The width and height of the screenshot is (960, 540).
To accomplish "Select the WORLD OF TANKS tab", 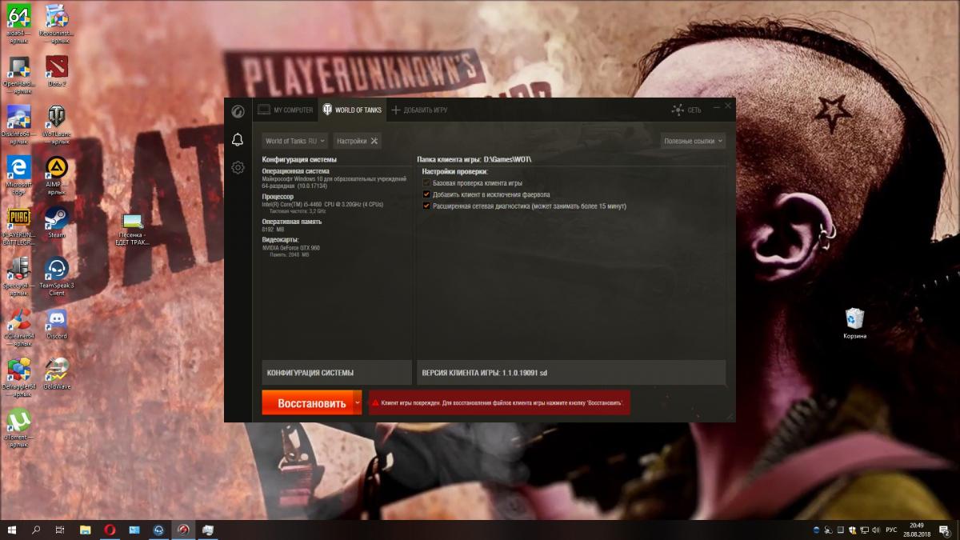I will [x=352, y=110].
